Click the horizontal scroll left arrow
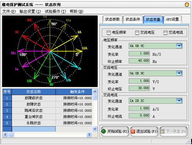 (5, 135)
